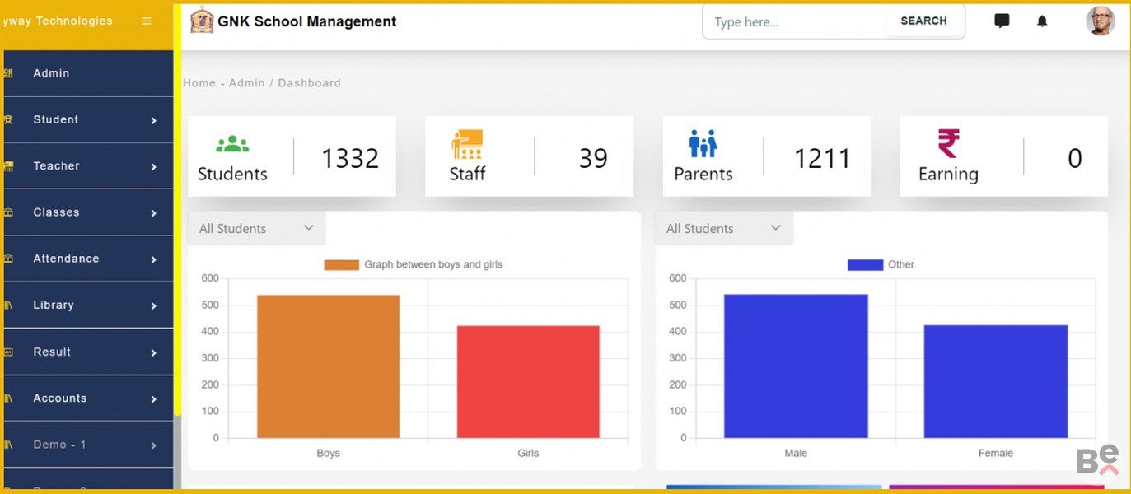Open the user profile avatar
Image resolution: width=1131 pixels, height=494 pixels.
pyautogui.click(x=1100, y=21)
